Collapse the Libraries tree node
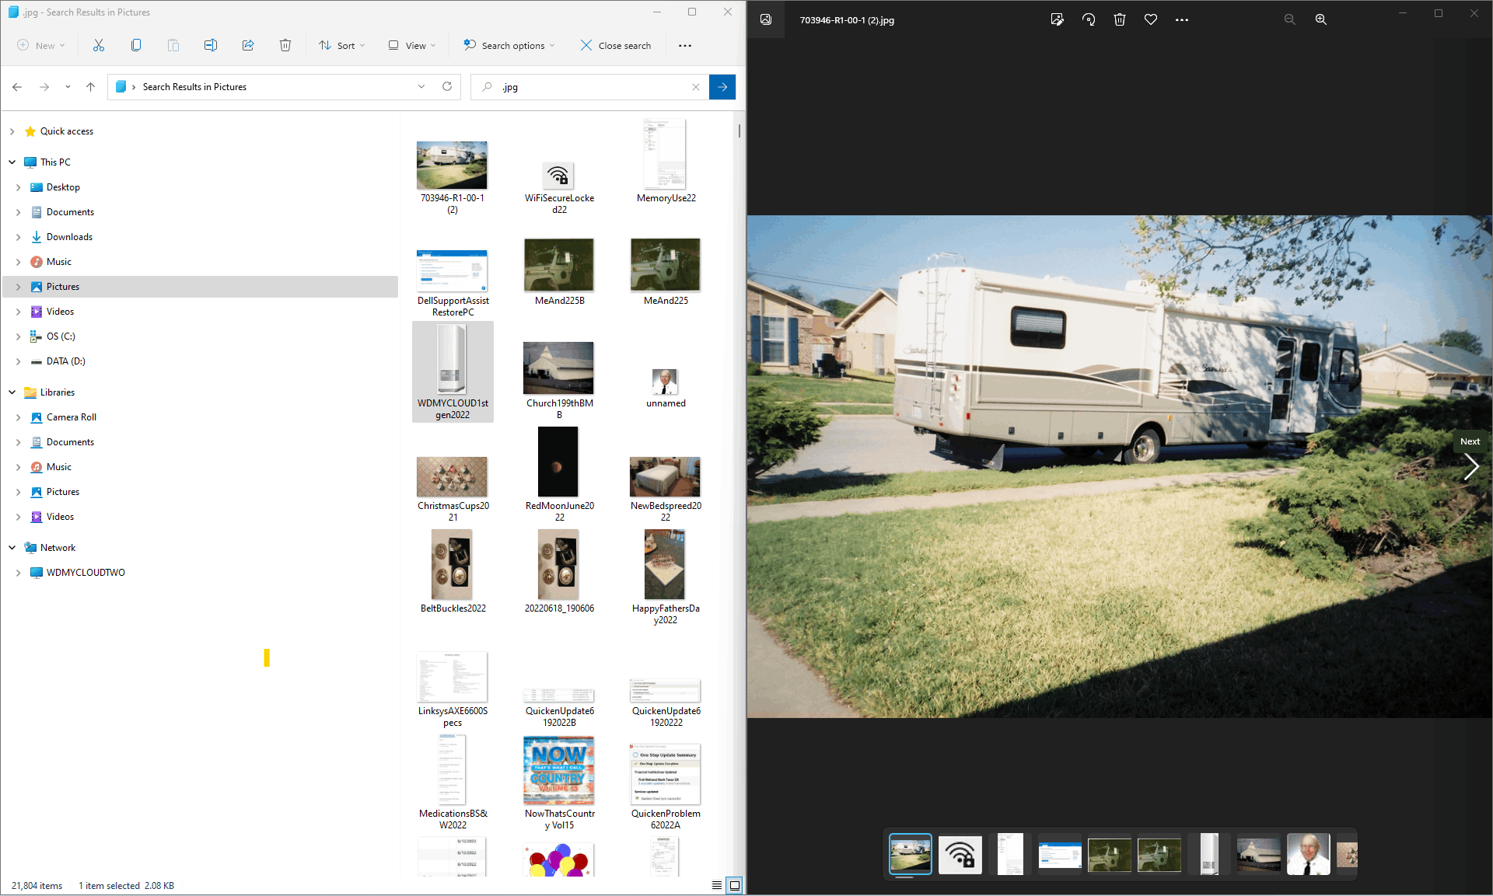This screenshot has width=1493, height=896. pos(12,392)
